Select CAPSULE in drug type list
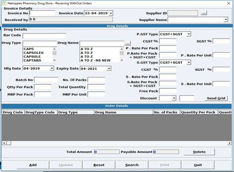This screenshot has width=234, height=172. (x=38, y=57)
